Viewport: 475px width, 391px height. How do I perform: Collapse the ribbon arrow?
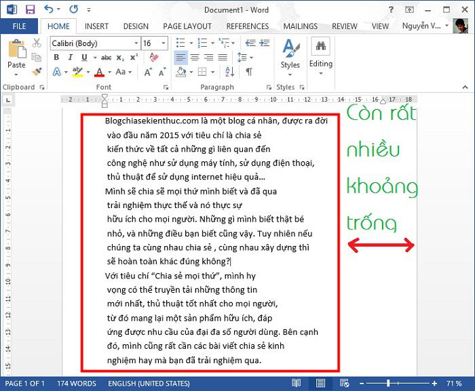(465, 87)
